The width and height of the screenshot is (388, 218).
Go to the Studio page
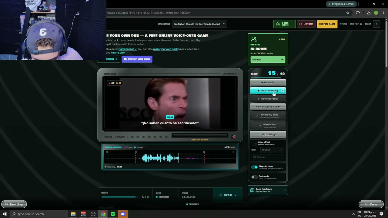point(343,24)
